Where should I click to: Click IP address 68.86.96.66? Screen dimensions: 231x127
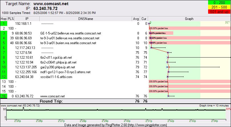(x=23, y=43)
